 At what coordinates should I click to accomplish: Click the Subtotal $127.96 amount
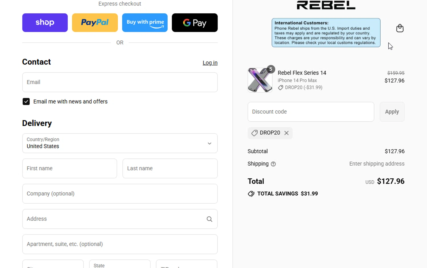click(395, 151)
